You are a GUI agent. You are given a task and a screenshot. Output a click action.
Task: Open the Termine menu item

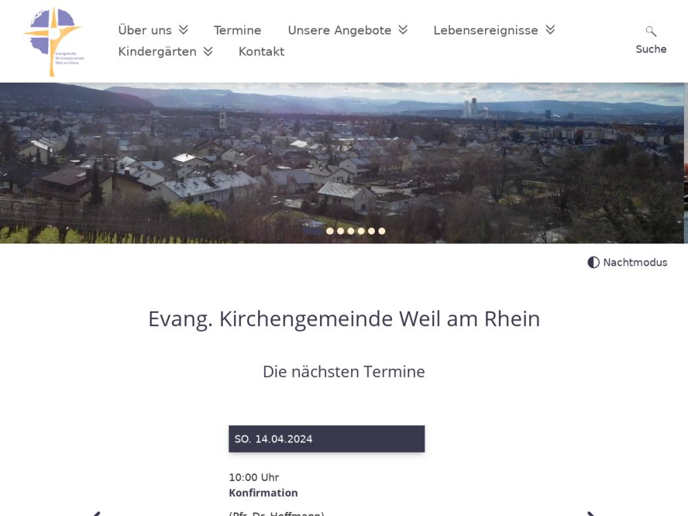pyautogui.click(x=237, y=30)
